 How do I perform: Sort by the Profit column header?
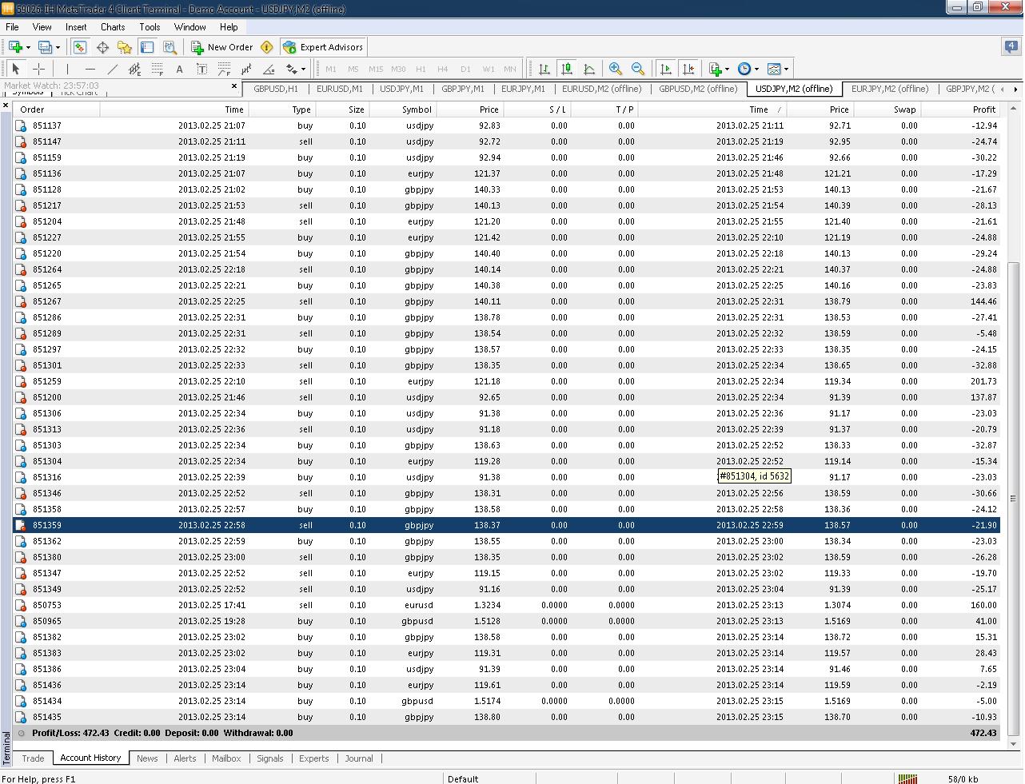[x=959, y=109]
